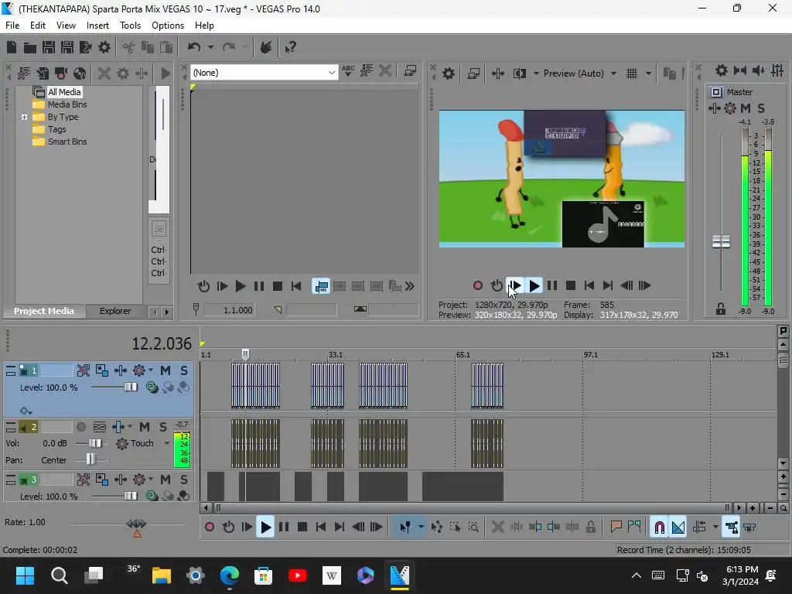
Task: Adjust Master volume fader
Action: point(721,242)
